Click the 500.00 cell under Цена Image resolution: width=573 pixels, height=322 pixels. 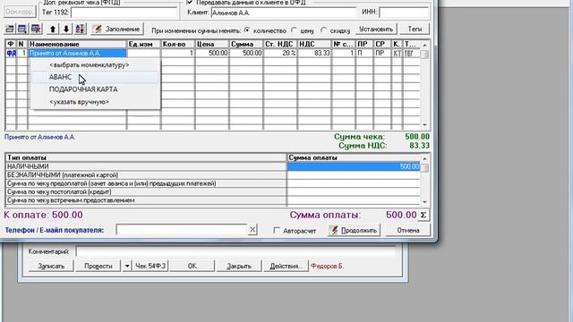point(212,54)
